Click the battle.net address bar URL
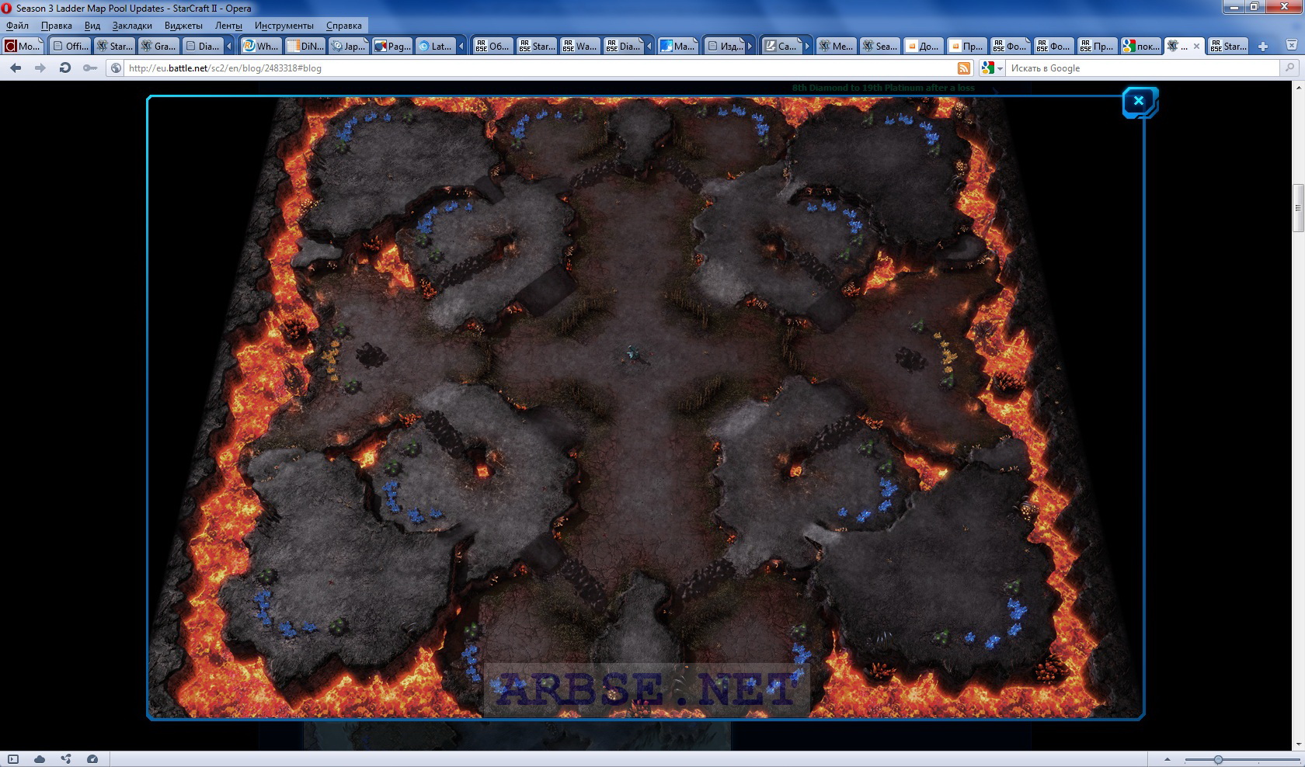Image resolution: width=1305 pixels, height=767 pixels. [225, 68]
